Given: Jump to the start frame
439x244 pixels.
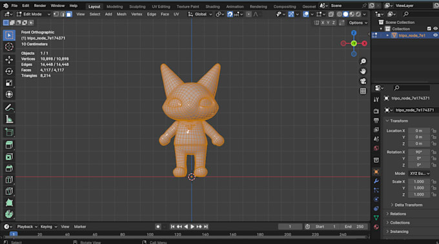Looking at the screenshot, I should click(x=172, y=227).
